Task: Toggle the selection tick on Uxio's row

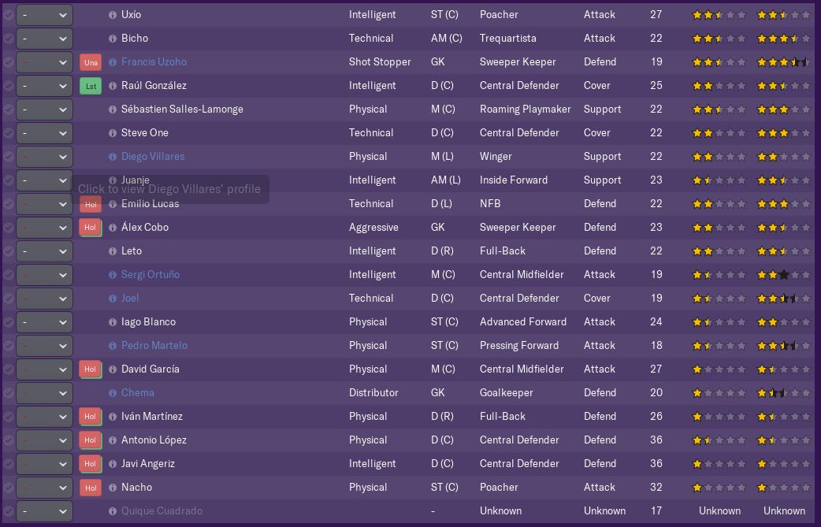Action: pos(8,15)
